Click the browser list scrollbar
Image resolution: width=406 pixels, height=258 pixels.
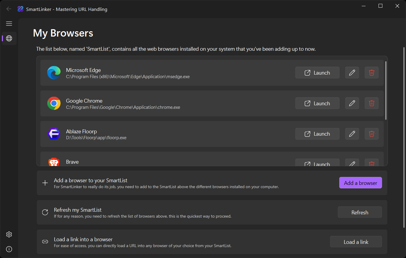pyautogui.click(x=386, y=90)
